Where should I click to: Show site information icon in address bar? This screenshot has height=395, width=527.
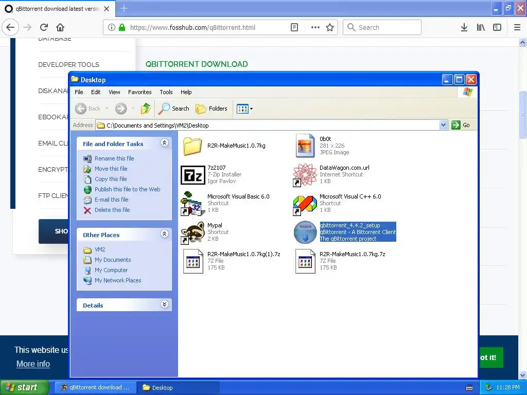(112, 28)
